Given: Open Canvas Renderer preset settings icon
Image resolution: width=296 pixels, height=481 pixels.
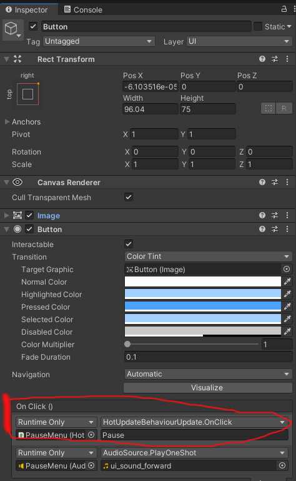Looking at the screenshot, I should tap(275, 182).
